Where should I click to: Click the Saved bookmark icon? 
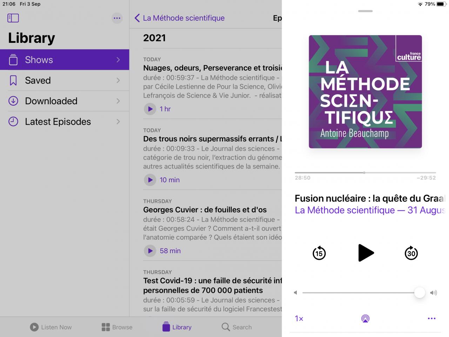[x=13, y=80]
